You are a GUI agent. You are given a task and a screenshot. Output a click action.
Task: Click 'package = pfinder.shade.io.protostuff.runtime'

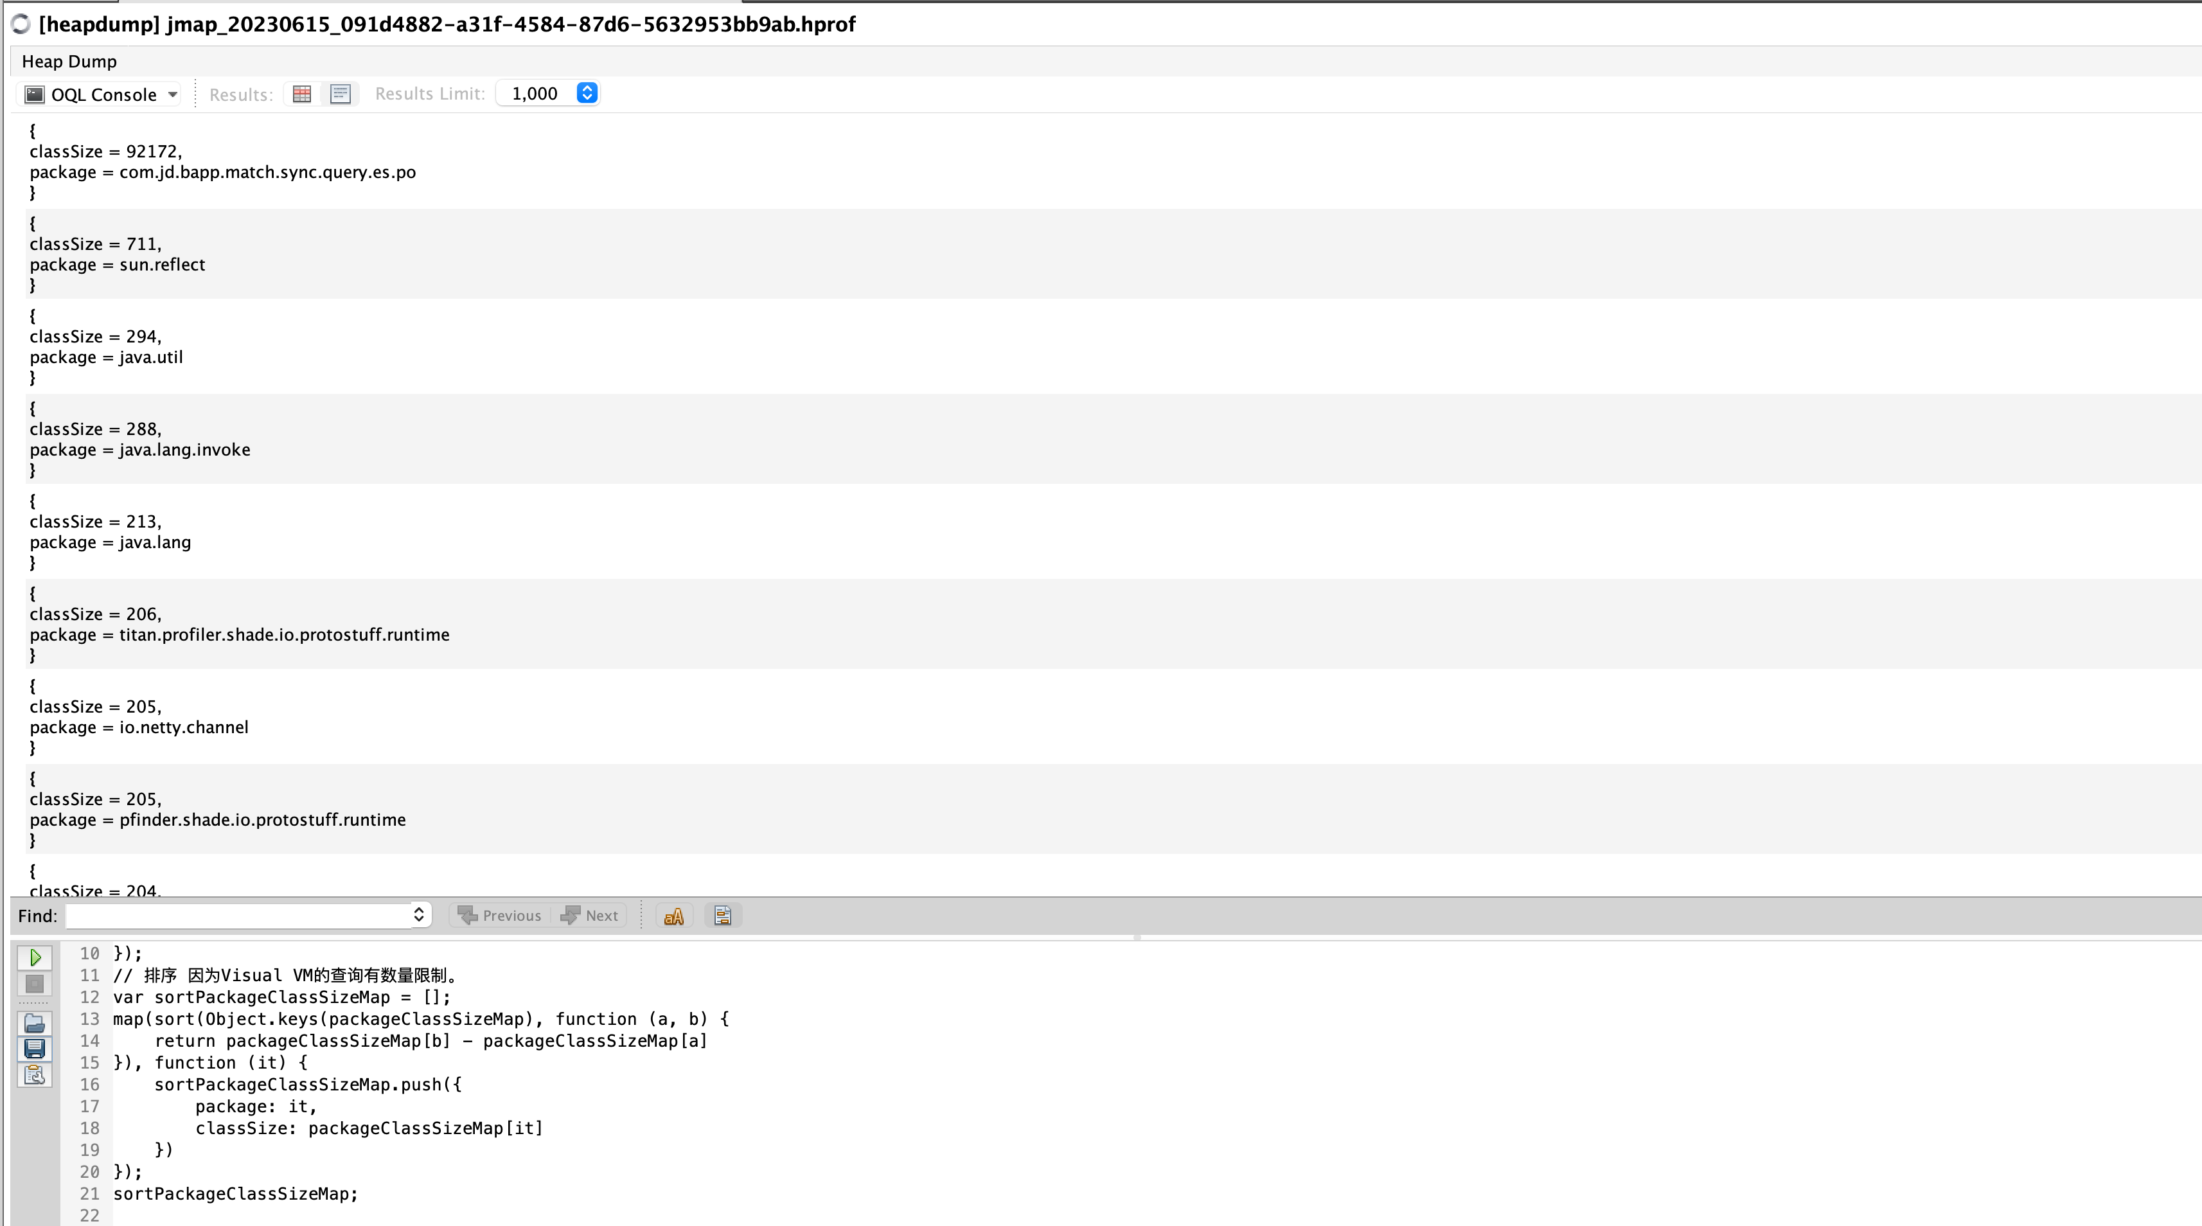pyautogui.click(x=218, y=820)
